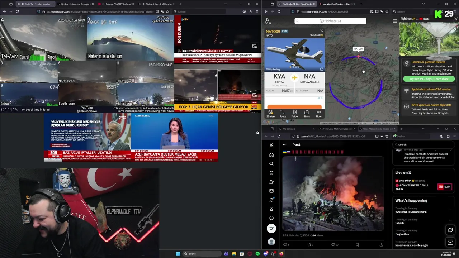Expand NTV stream fullscreen icon
The height and width of the screenshot is (258, 459).
point(254,46)
